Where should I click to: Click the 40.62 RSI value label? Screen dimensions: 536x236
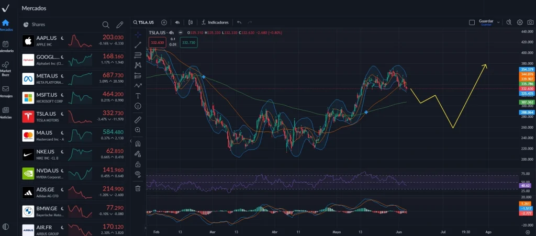tap(524, 185)
